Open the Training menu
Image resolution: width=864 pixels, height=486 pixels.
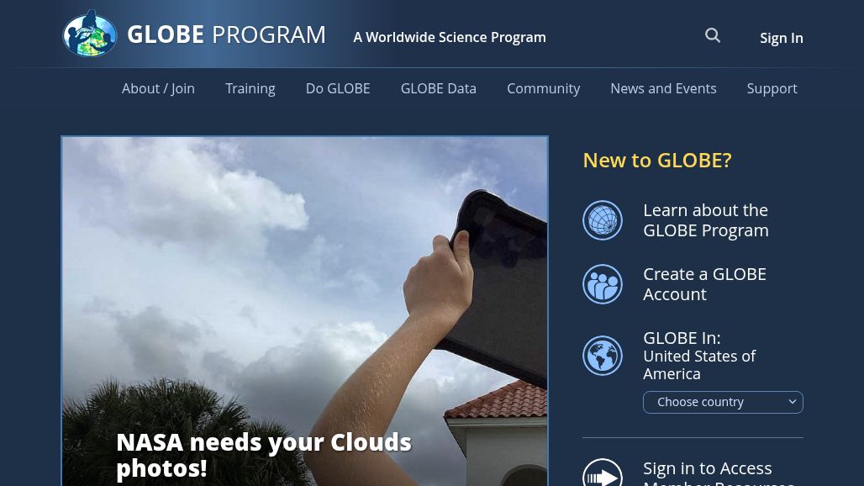[250, 89]
